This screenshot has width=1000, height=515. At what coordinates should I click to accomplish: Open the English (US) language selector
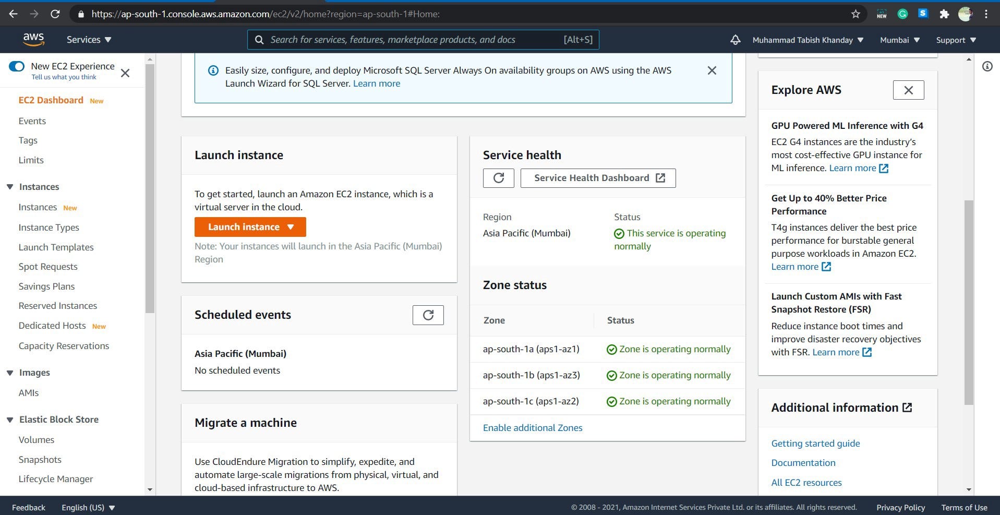point(88,507)
